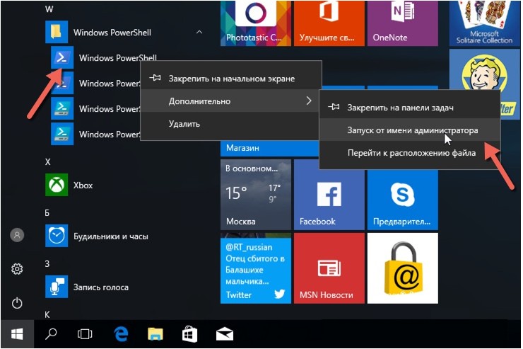Choose Дополнительно in the context menu
Screen dimensions: 523x349
pyautogui.click(x=231, y=101)
